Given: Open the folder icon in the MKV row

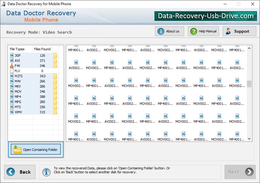Looking at the screenshot, I should (55, 86).
